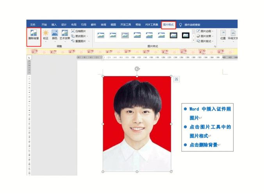
Task: Switch to the 邮件 Mailings tab
Action: tap(93, 25)
